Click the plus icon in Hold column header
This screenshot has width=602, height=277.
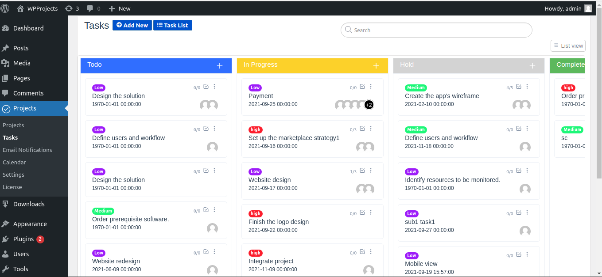[532, 66]
